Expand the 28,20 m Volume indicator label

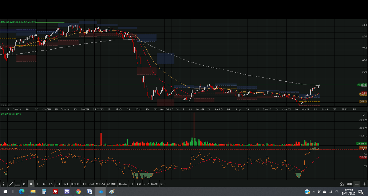11,114
